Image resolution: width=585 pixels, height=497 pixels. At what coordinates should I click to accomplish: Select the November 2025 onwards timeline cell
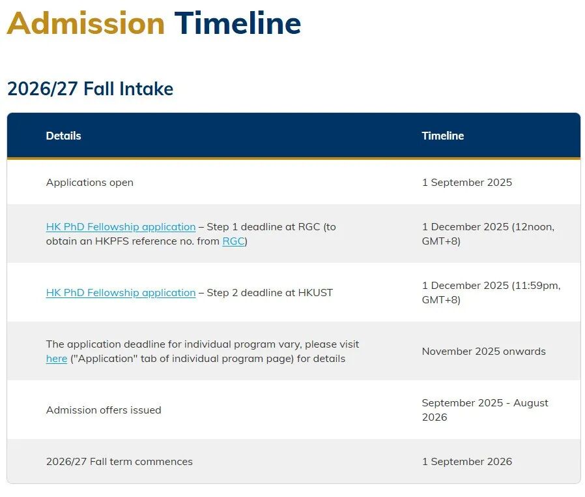[x=483, y=351]
